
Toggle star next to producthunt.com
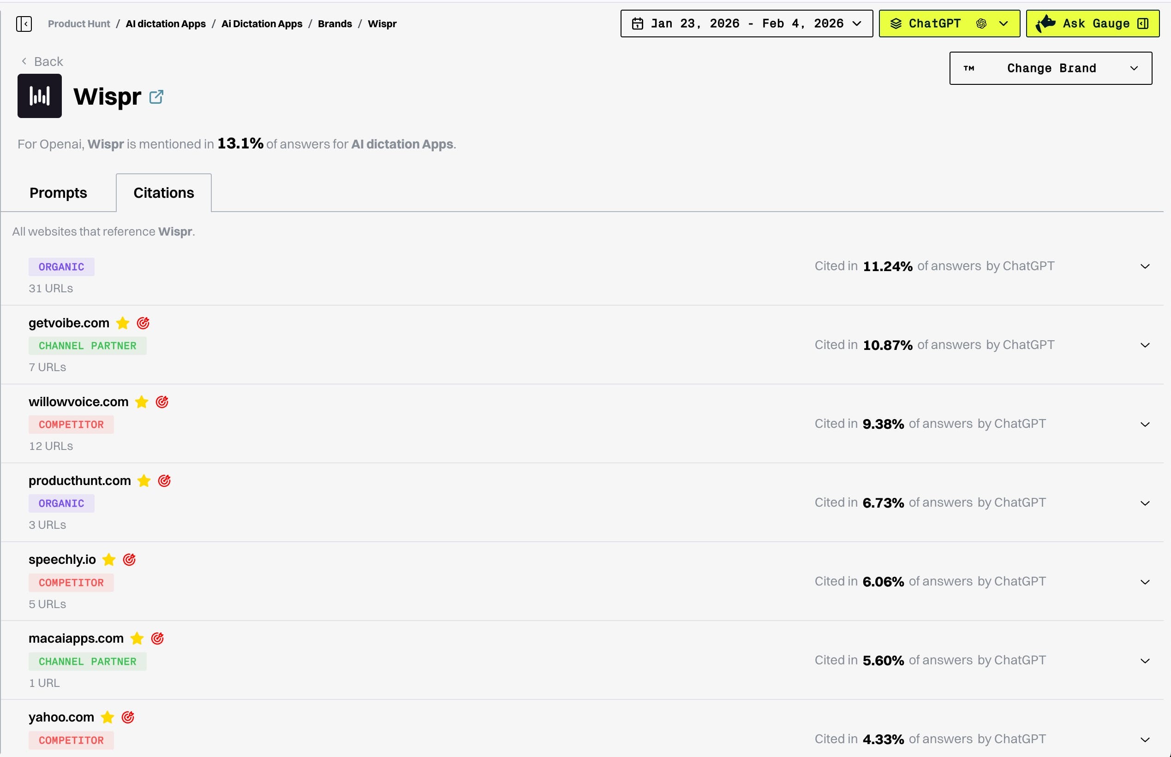[x=144, y=481]
